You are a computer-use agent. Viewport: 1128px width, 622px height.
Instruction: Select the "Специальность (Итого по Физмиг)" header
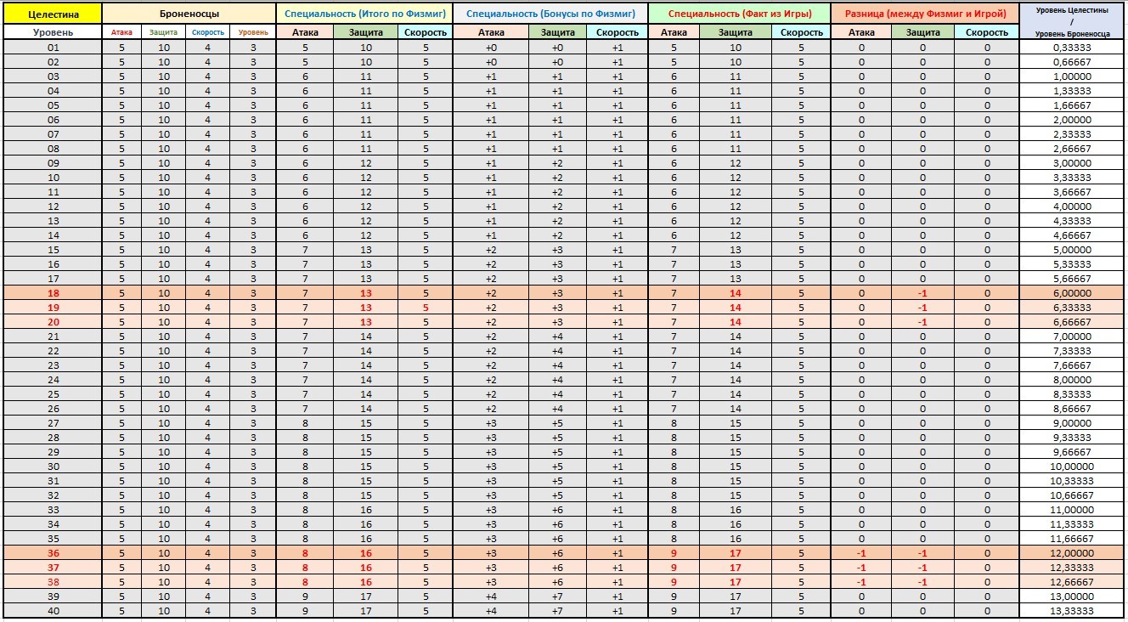365,14
